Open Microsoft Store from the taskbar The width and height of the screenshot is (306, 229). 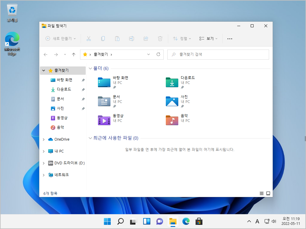(x=199, y=221)
